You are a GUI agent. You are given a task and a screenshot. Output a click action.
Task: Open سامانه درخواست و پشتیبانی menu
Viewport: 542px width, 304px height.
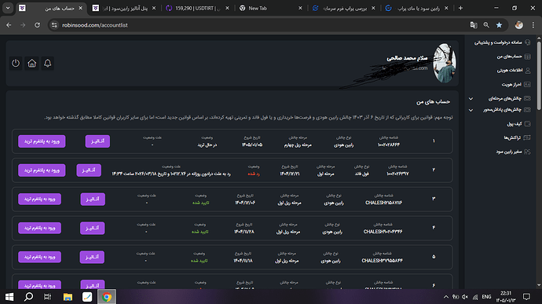(498, 42)
